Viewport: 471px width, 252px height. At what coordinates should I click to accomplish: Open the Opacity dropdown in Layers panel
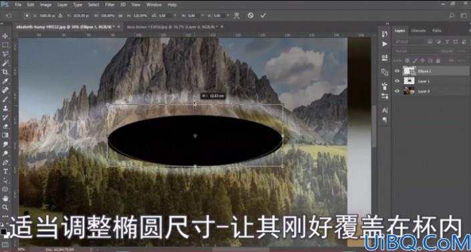[462, 51]
